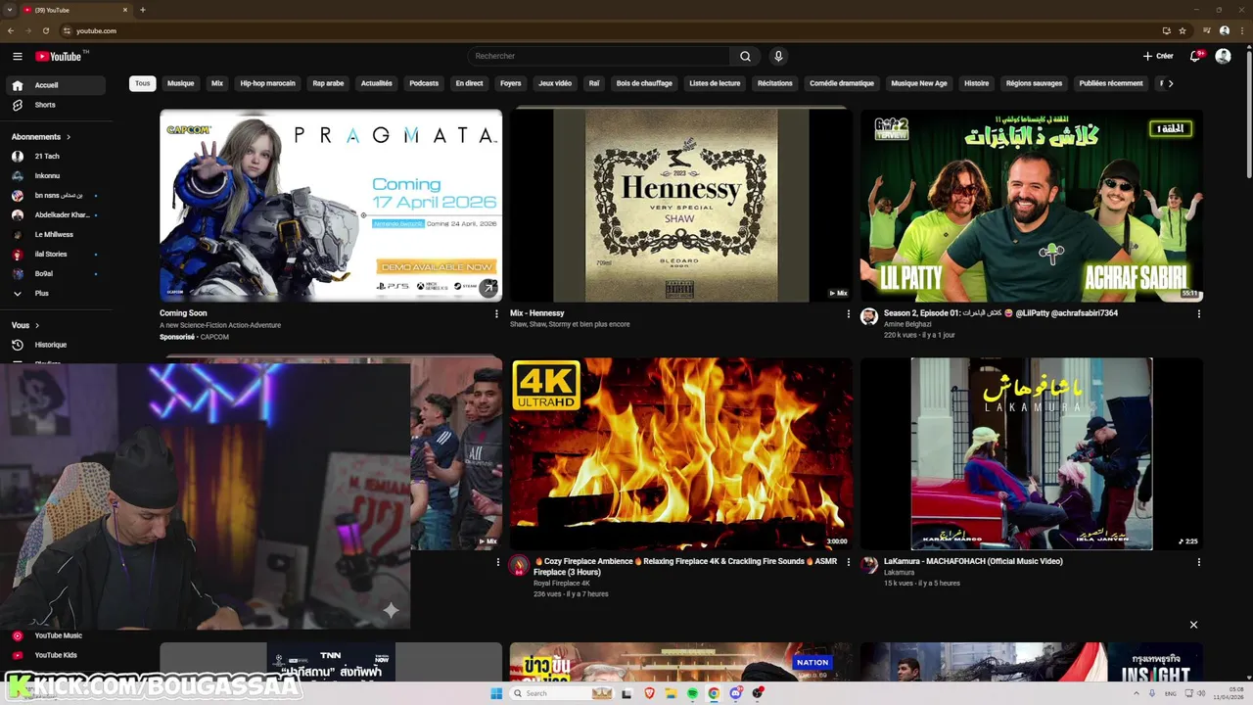Screen dimensions: 1253x705
Task: Select the Tous filter chip
Action: click(x=143, y=83)
